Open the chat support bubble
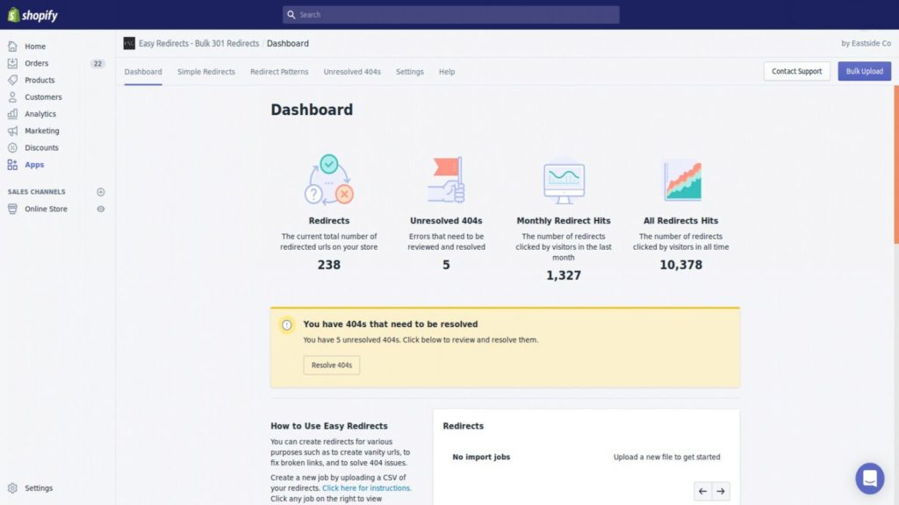 coord(870,478)
